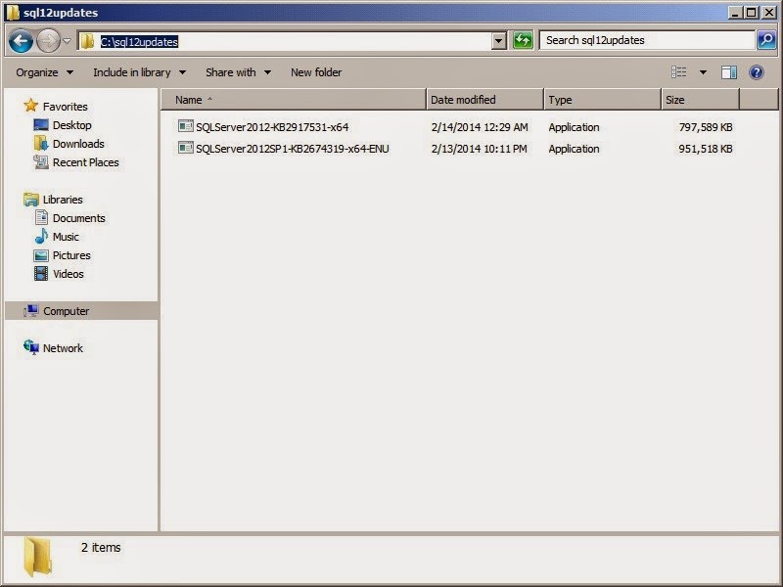Click the Pictures library icon

(41, 255)
